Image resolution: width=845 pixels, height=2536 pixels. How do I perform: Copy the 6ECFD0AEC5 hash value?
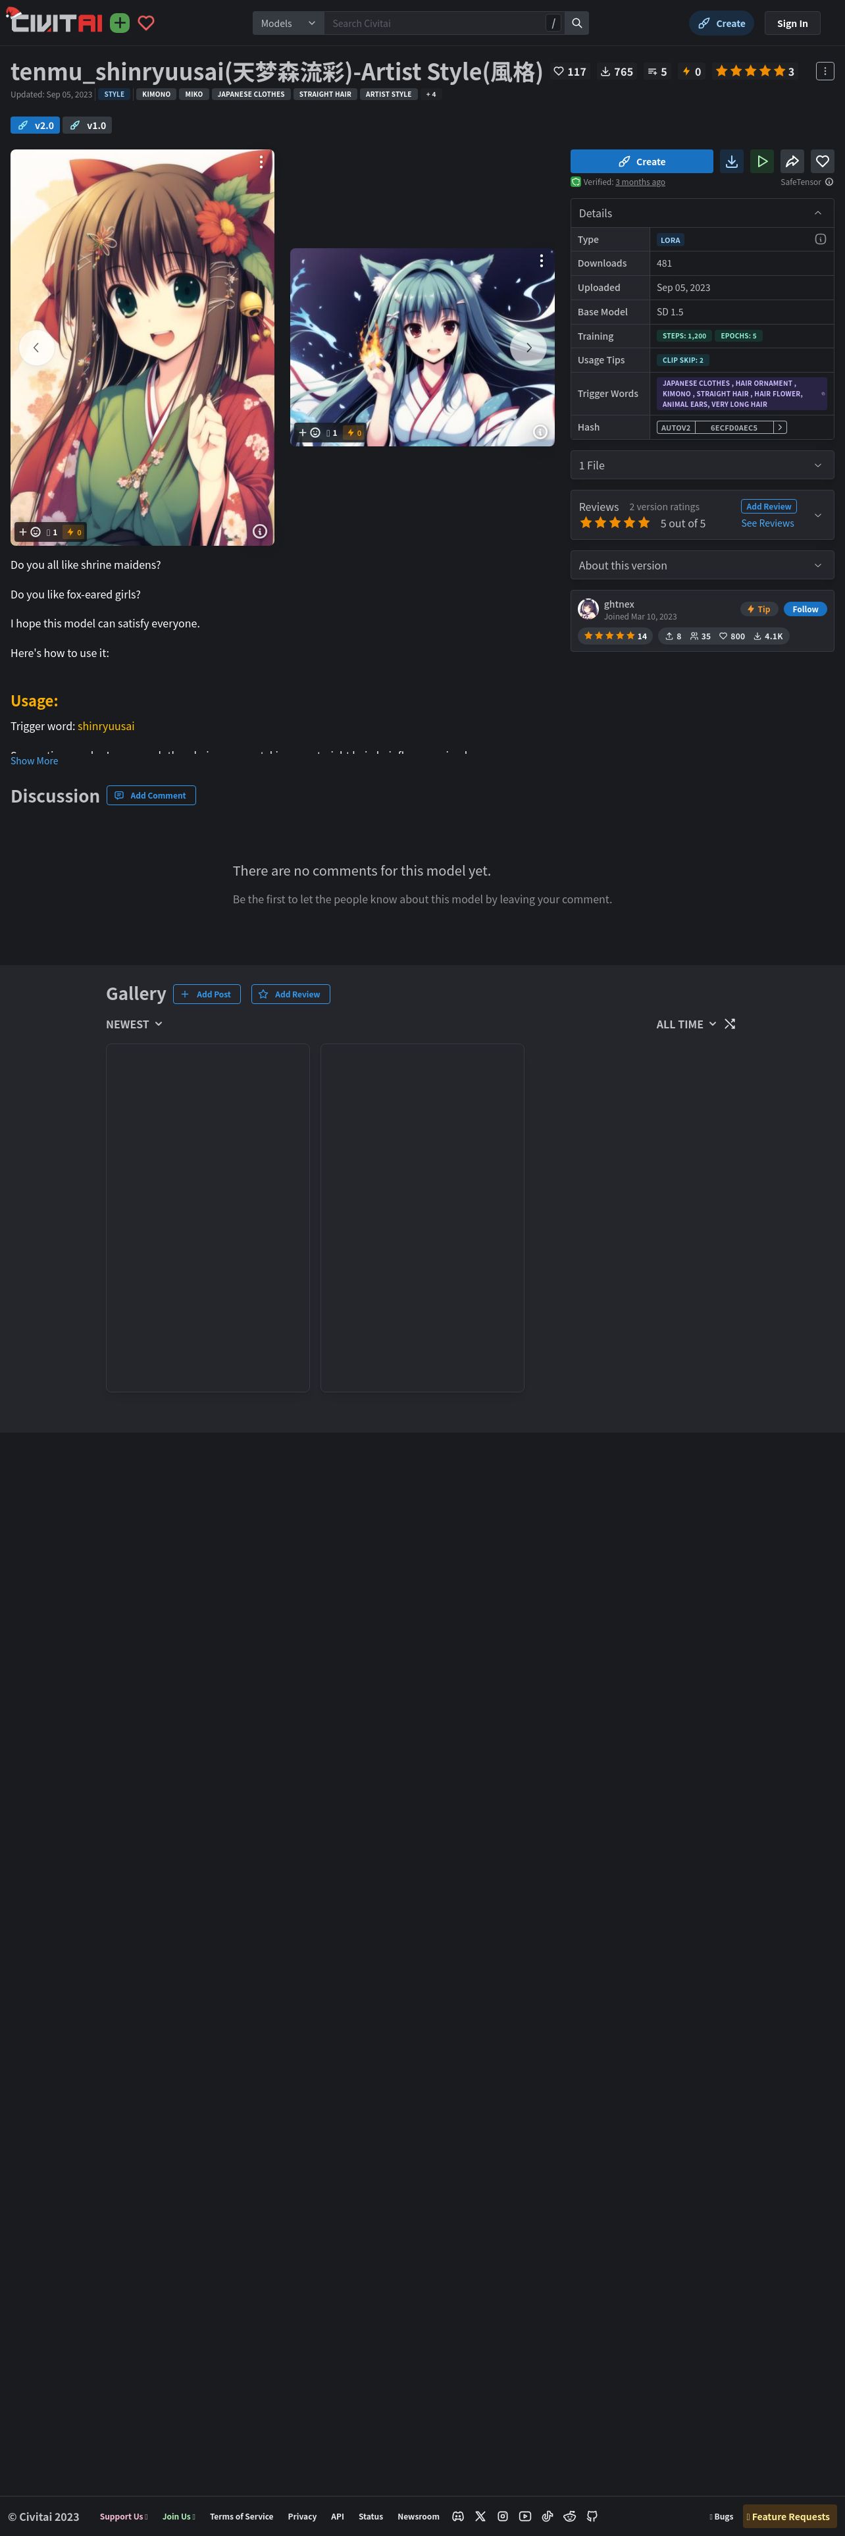(x=734, y=427)
